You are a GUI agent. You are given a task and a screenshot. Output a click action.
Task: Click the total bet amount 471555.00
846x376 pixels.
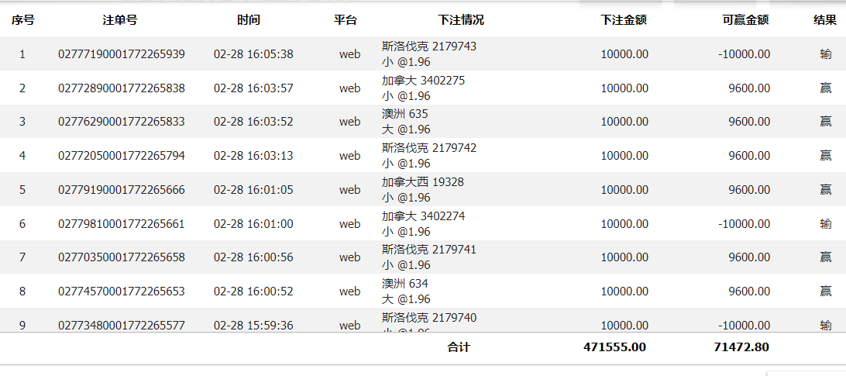[x=614, y=347]
